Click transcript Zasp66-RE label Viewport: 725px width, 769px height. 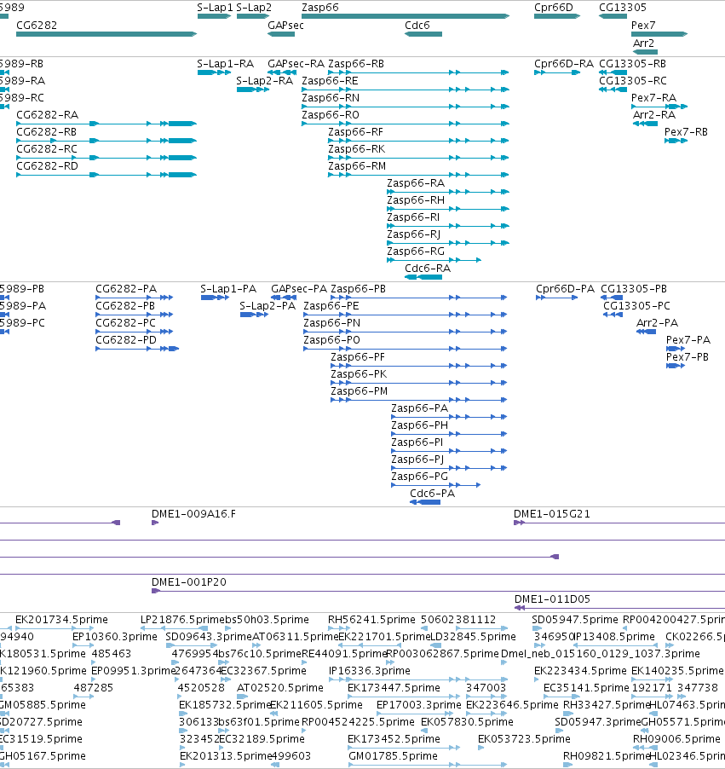click(330, 80)
